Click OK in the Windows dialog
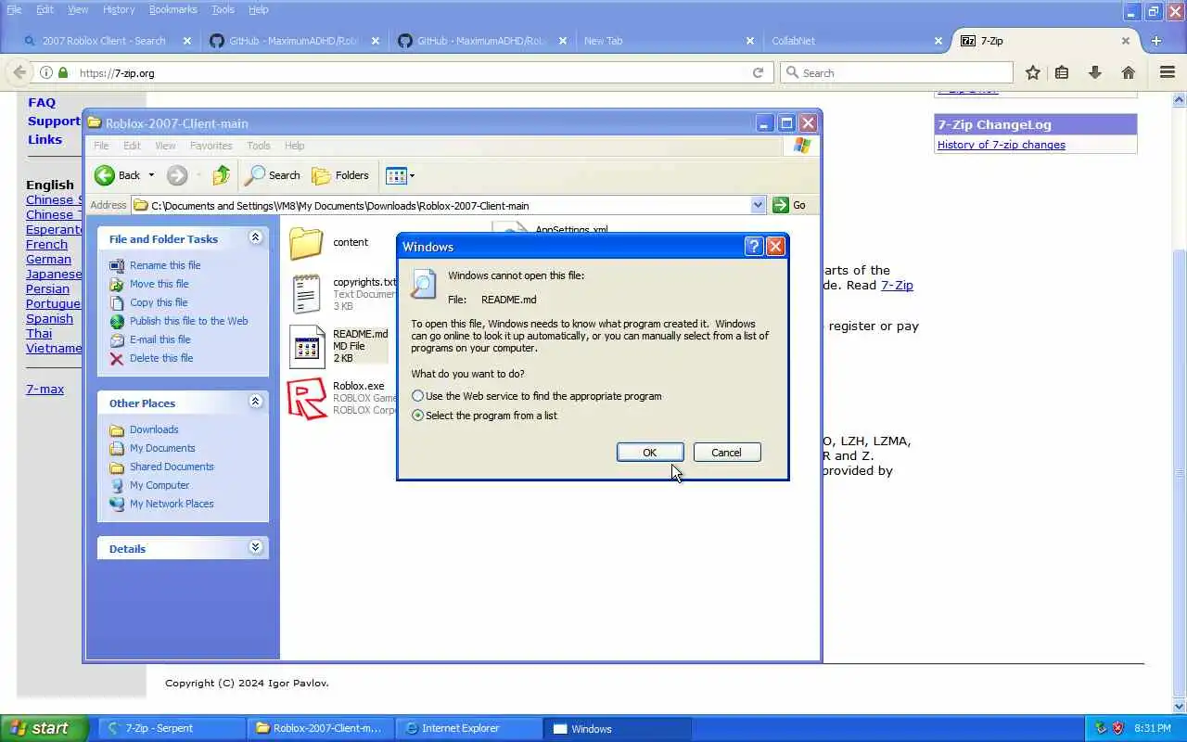Viewport: 1187px width, 742px height. coord(650,453)
